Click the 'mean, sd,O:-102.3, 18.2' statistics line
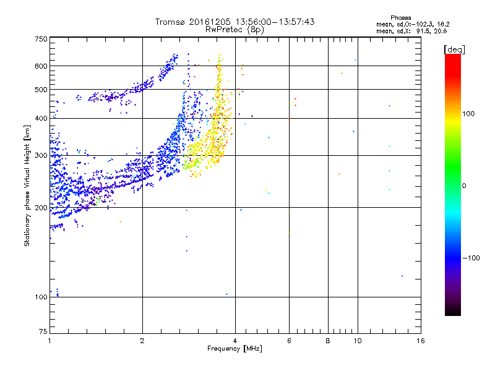This screenshot has width=495, height=371. click(413, 24)
